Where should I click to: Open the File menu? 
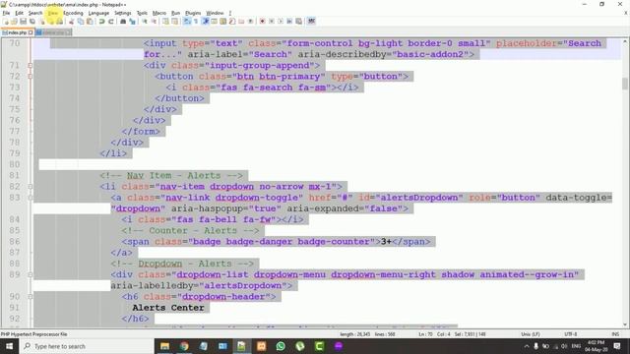click(6, 13)
